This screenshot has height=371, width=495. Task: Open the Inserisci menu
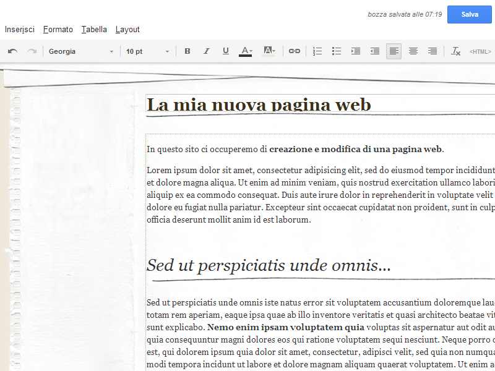[20, 29]
